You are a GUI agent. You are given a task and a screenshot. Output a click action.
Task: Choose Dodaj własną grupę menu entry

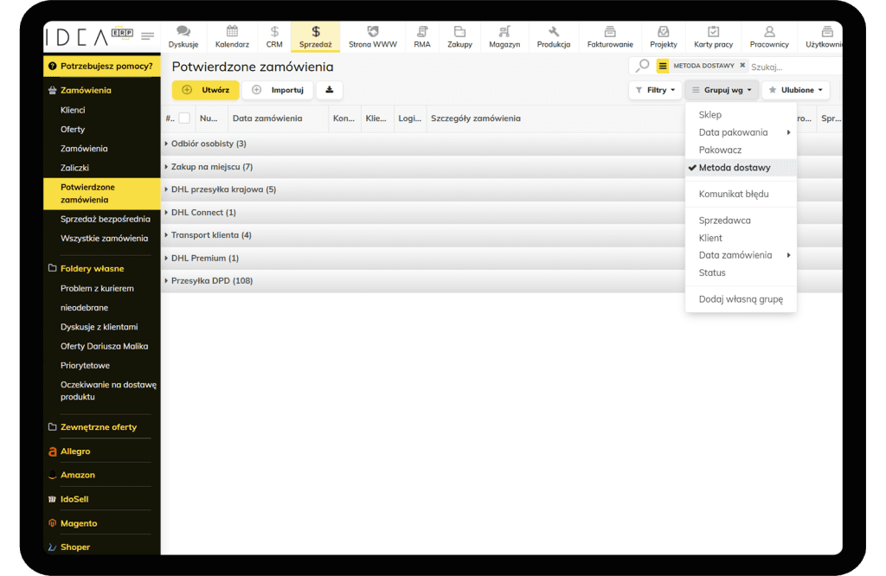(x=740, y=299)
